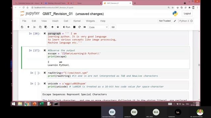
Task: Click the output text 'Learnin Python\'
Action: click(x=58, y=65)
